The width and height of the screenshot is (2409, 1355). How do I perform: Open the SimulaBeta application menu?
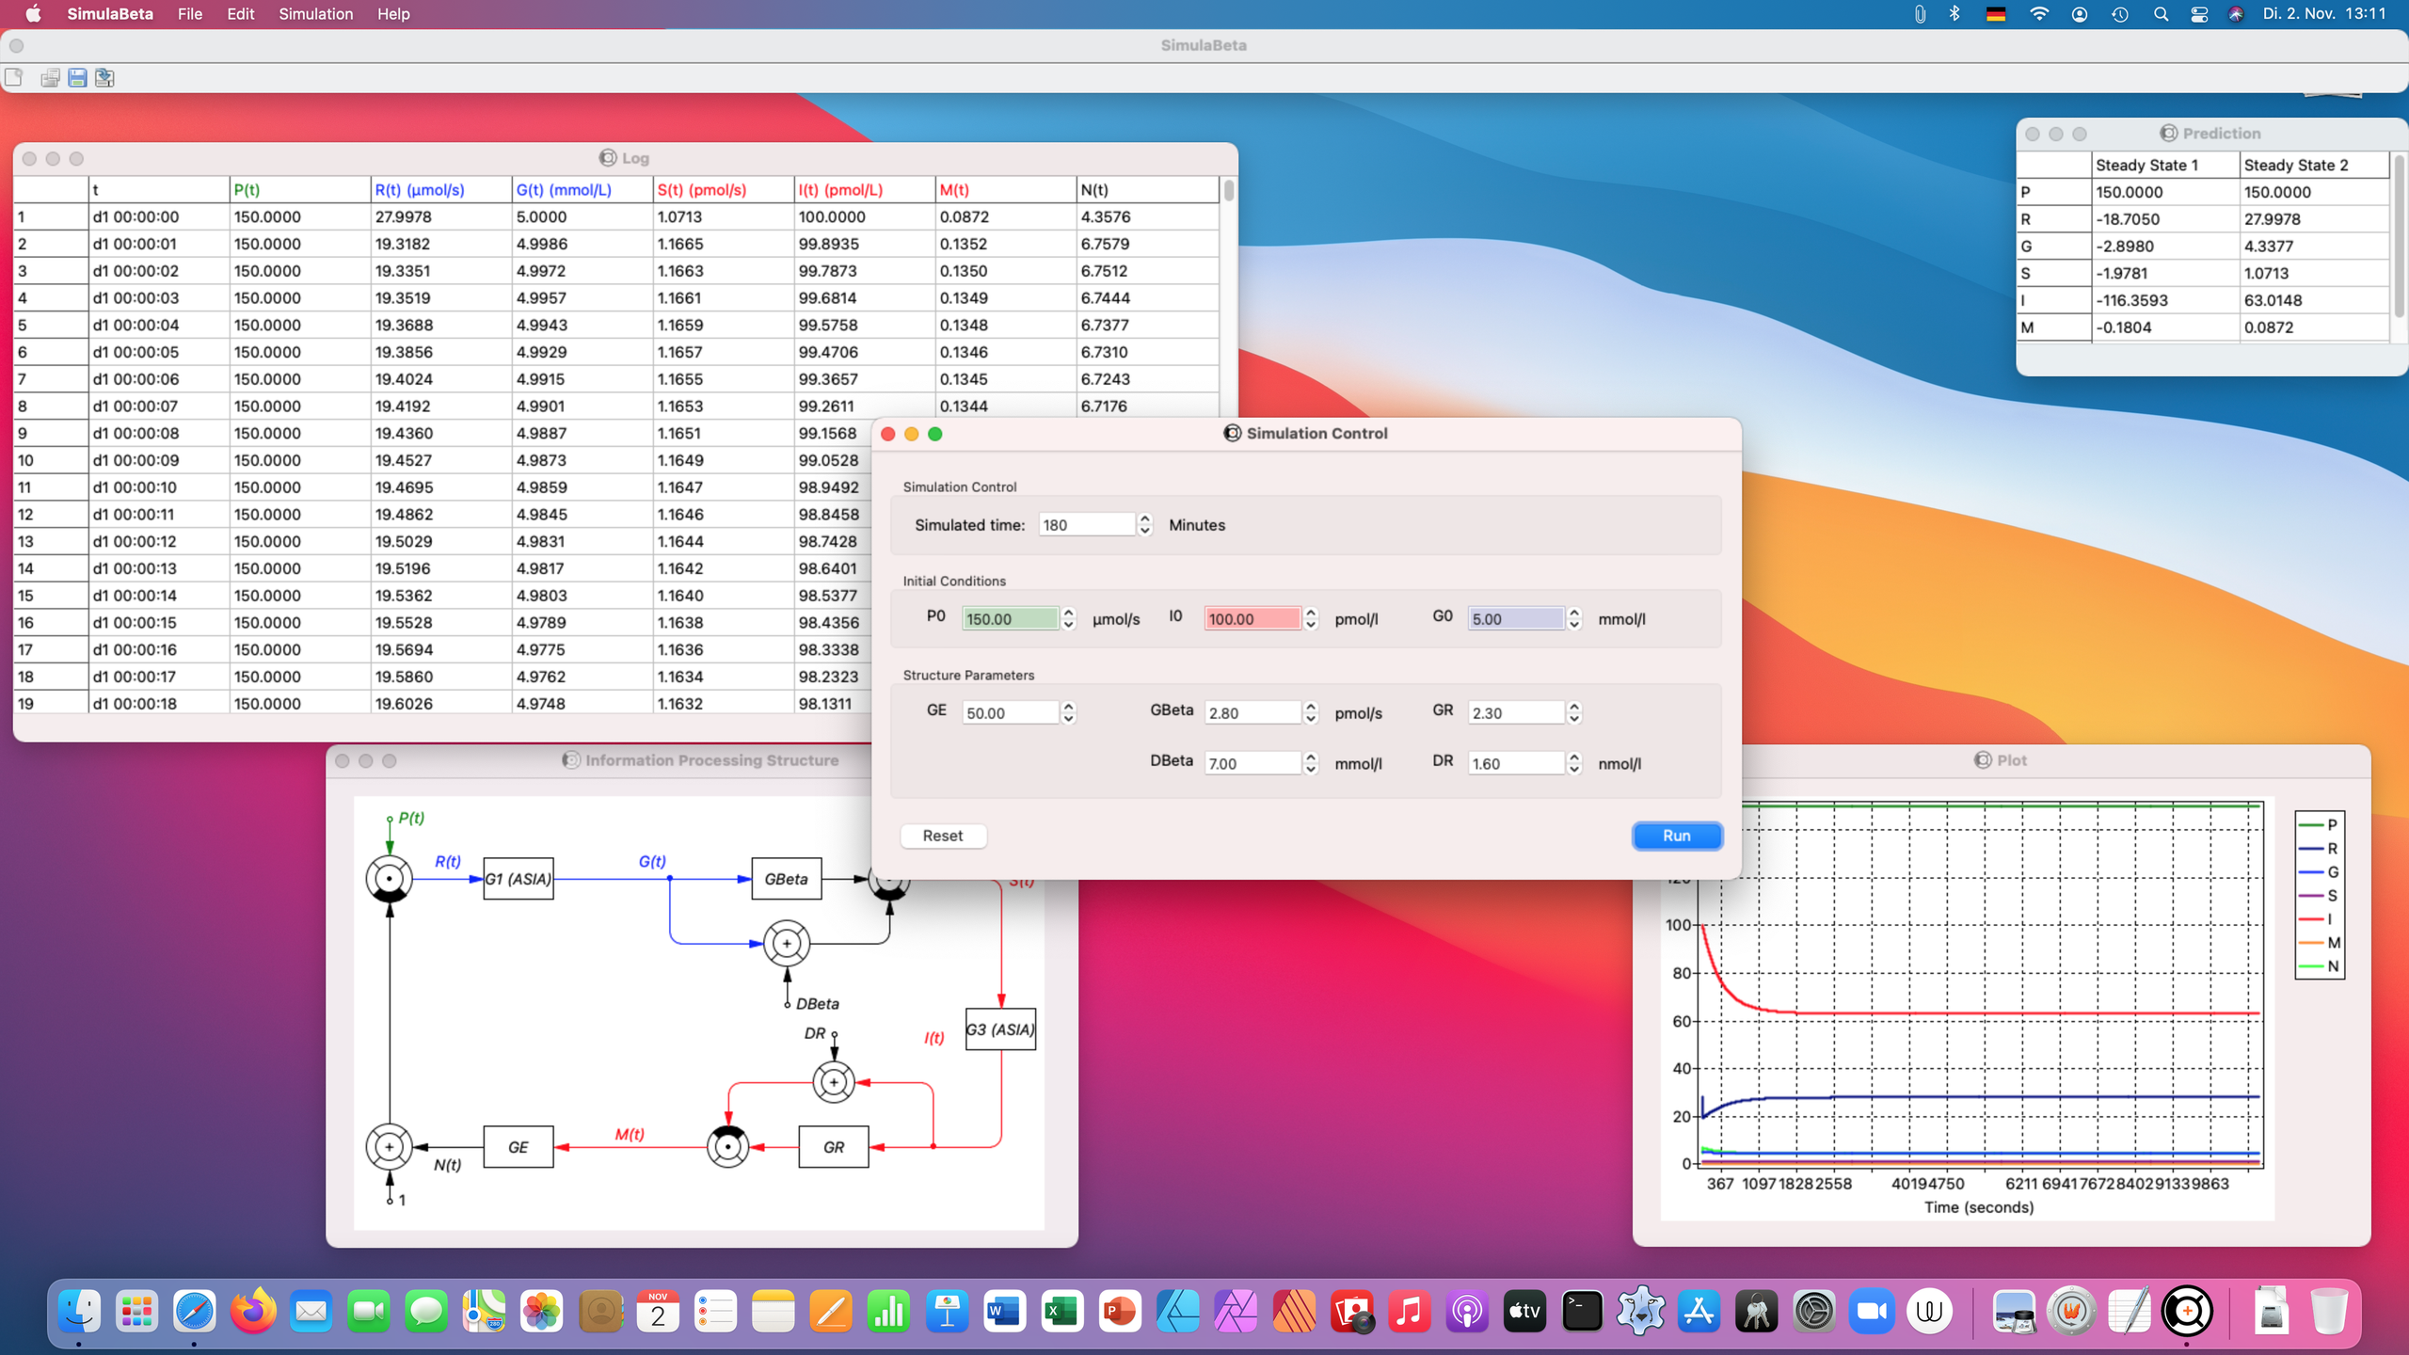(x=110, y=14)
